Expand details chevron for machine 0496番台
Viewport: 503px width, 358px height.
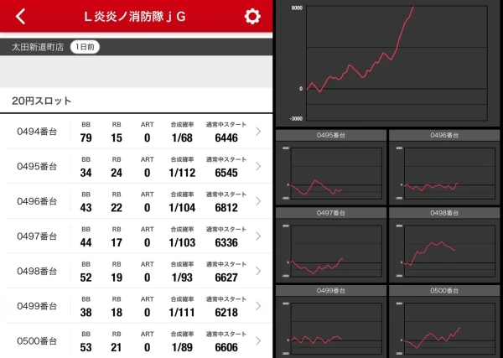[258, 201]
